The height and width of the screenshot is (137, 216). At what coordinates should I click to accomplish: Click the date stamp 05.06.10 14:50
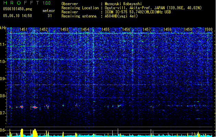tap(18, 16)
